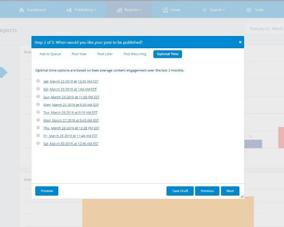The width and height of the screenshot is (284, 227).
Task: Open the Wed, March 27 9:43 AM link
Action: tap(71, 120)
